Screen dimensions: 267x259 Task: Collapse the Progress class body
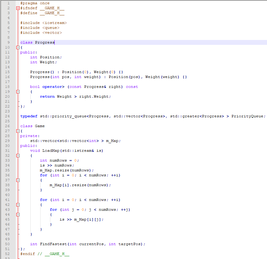(17, 47)
